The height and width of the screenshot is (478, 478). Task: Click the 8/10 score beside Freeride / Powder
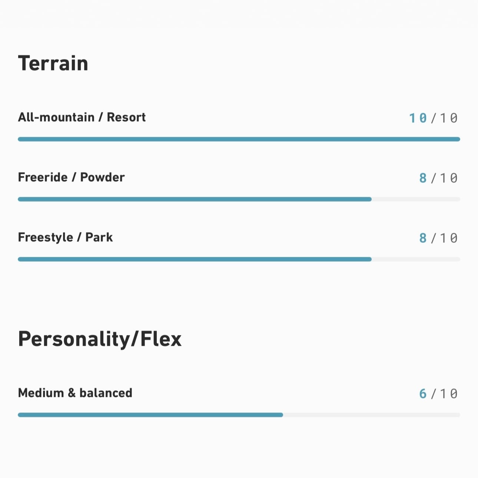point(438,178)
